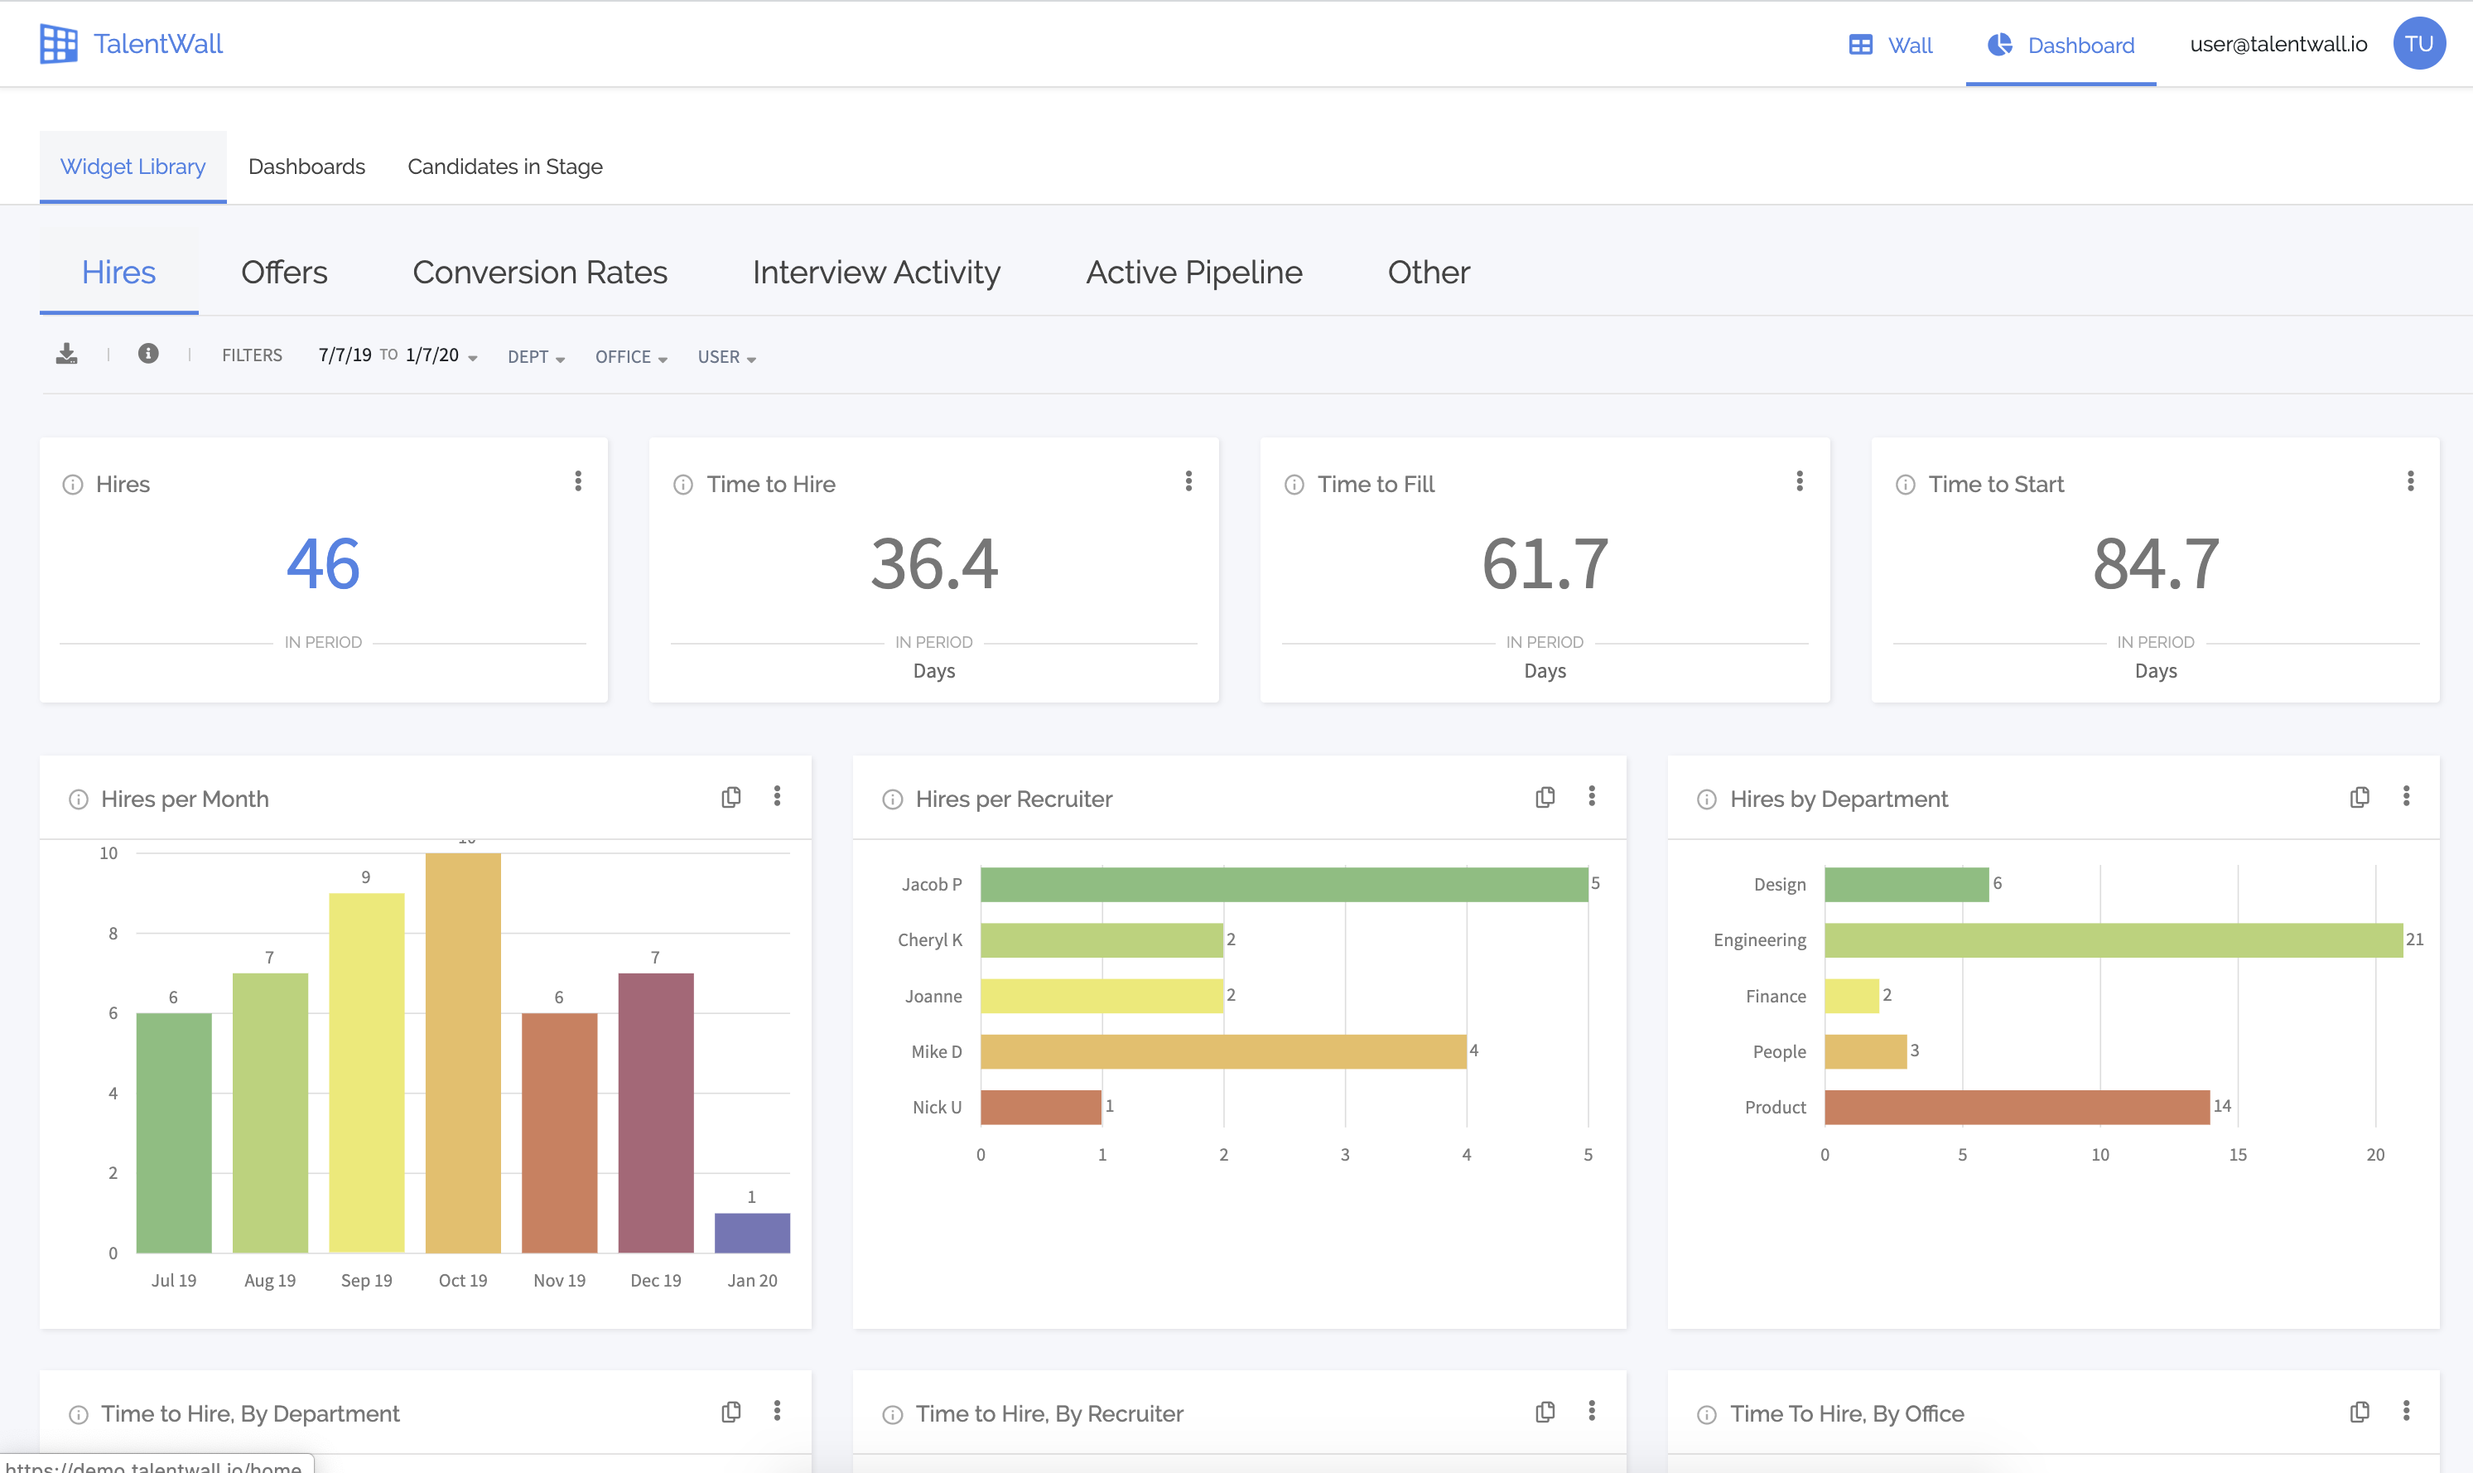Screen dimensions: 2473x1473
Task: Click the filled info icon beside Filters
Action: tap(147, 355)
